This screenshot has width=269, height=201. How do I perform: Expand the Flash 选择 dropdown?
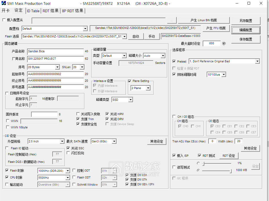click(124, 36)
